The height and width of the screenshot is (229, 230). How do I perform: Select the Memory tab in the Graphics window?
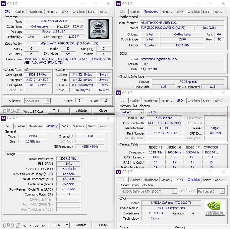pos(167,180)
